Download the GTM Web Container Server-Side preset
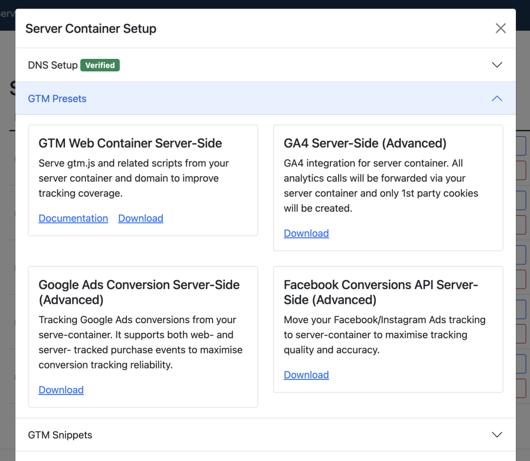Screen dimensions: 530x461 141,218
